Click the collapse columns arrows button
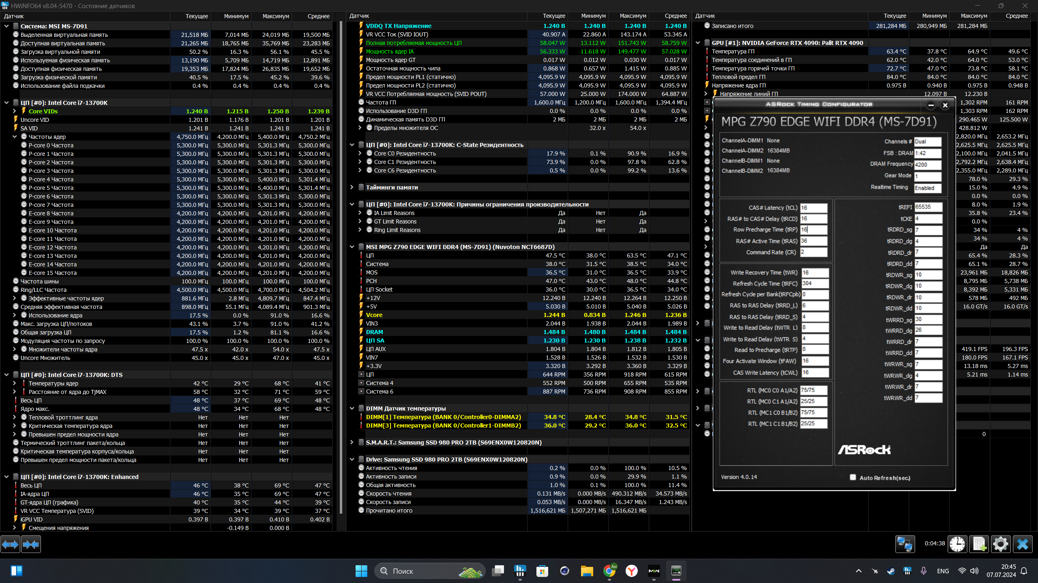Screen dimensions: 1038x583 31,545
